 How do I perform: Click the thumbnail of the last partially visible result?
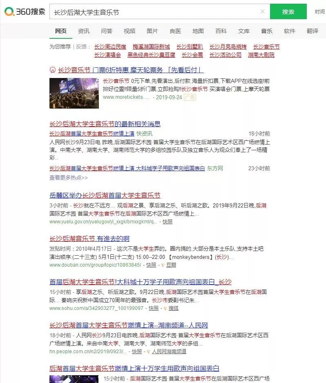74,379
